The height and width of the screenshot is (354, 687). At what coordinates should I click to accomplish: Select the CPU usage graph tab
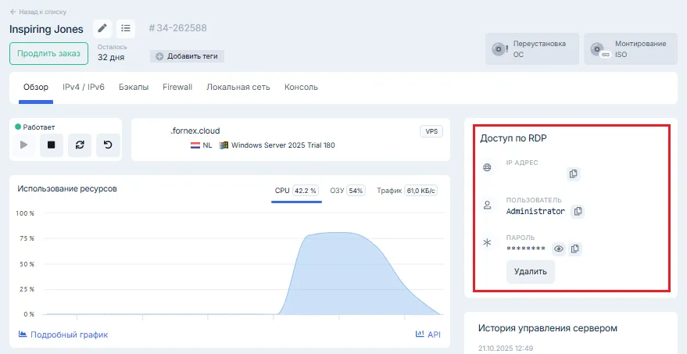tap(296, 191)
